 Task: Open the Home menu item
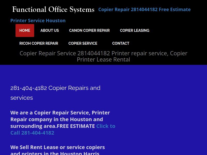click(x=25, y=30)
